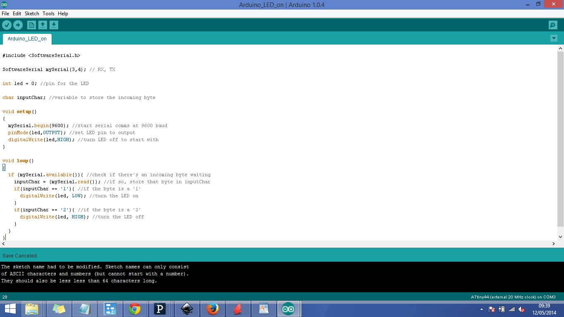Image resolution: width=564 pixels, height=317 pixels.
Task: Click the battery power tray icon
Action: pyautogui.click(x=502, y=309)
